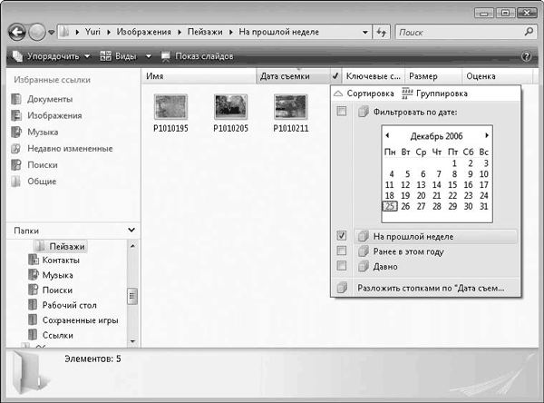Select December 25 in the calendar
The image size is (544, 403).
(390, 206)
